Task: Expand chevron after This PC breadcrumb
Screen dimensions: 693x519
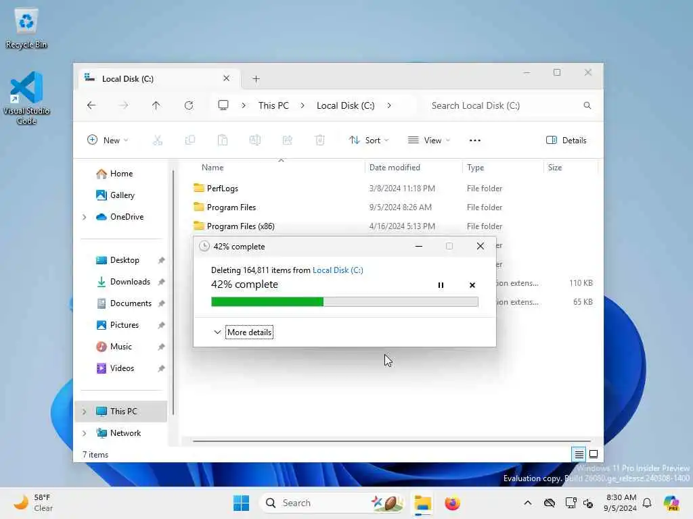Action: 303,105
